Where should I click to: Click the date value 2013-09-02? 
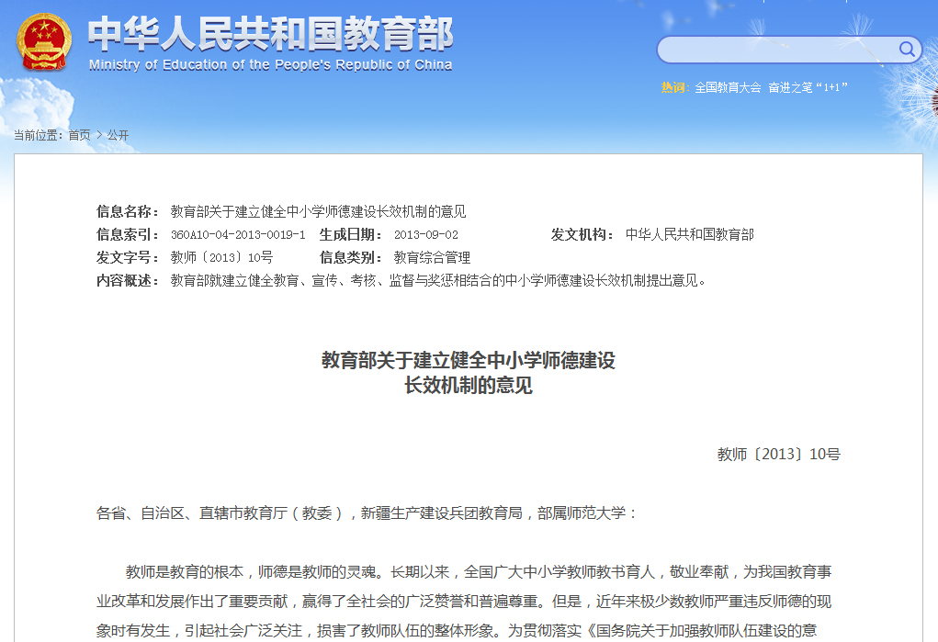(x=426, y=234)
